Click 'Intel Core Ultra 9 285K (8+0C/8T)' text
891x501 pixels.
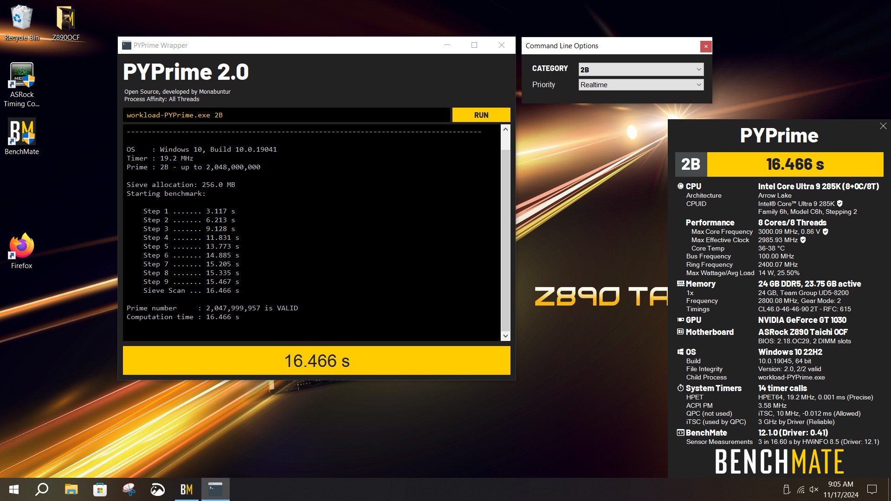(x=819, y=186)
